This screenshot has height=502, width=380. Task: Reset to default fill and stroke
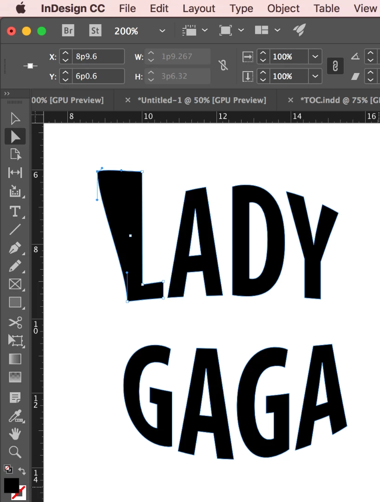(x=8, y=469)
